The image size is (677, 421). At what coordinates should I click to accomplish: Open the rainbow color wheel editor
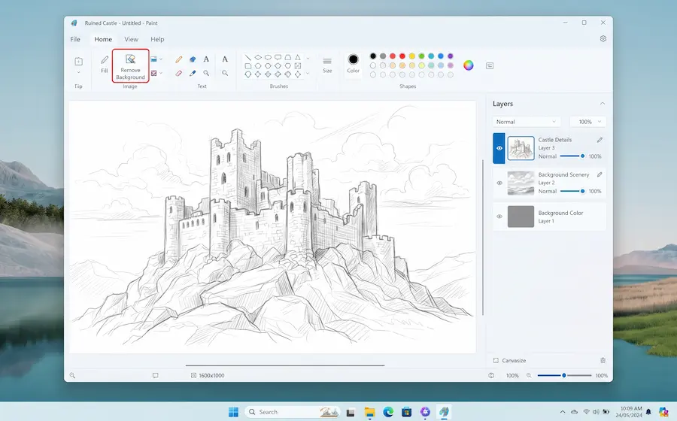click(469, 65)
